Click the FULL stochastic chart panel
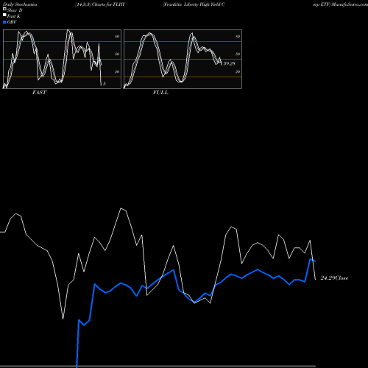Viewport: 368px width, 368px height. (x=183, y=59)
